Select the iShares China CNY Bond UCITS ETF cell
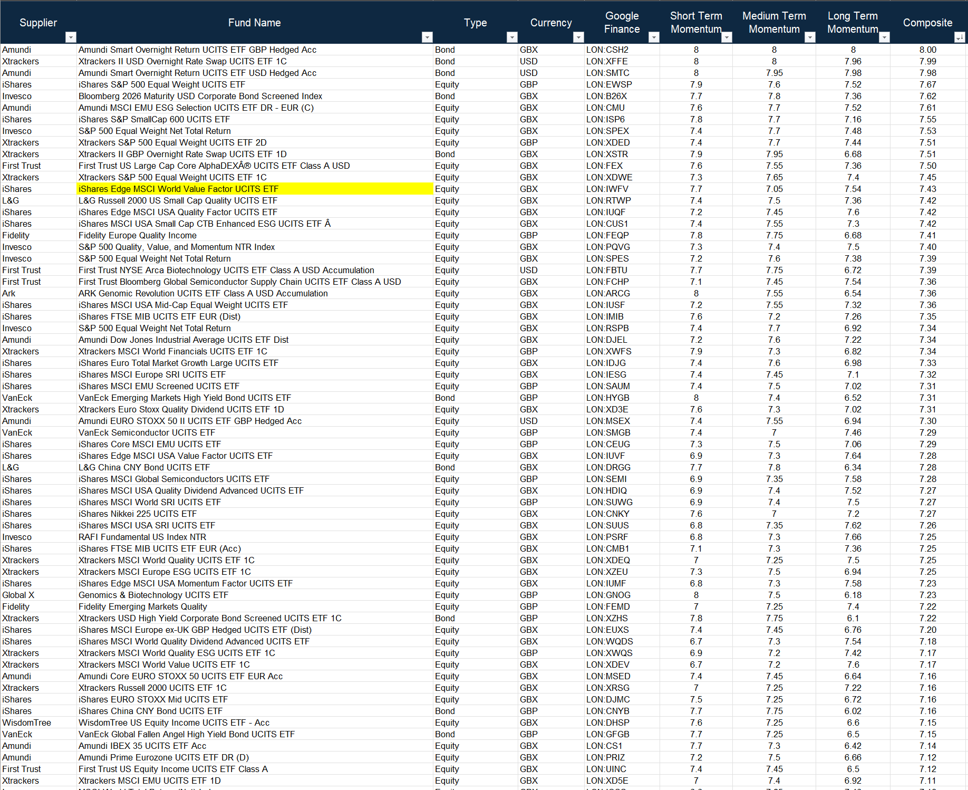Screen dimensions: 968x790 (255, 711)
